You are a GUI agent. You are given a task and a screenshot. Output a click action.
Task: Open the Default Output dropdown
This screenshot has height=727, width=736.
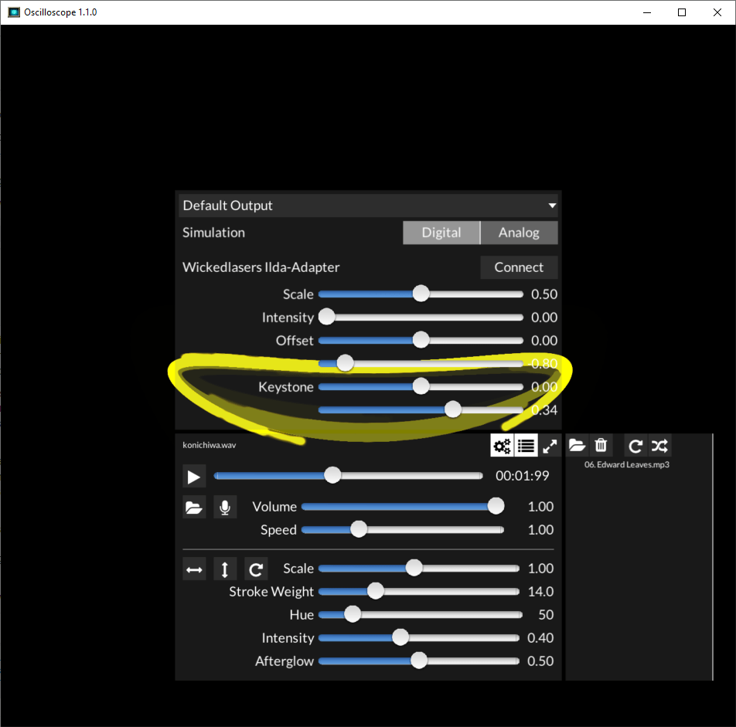[369, 206]
